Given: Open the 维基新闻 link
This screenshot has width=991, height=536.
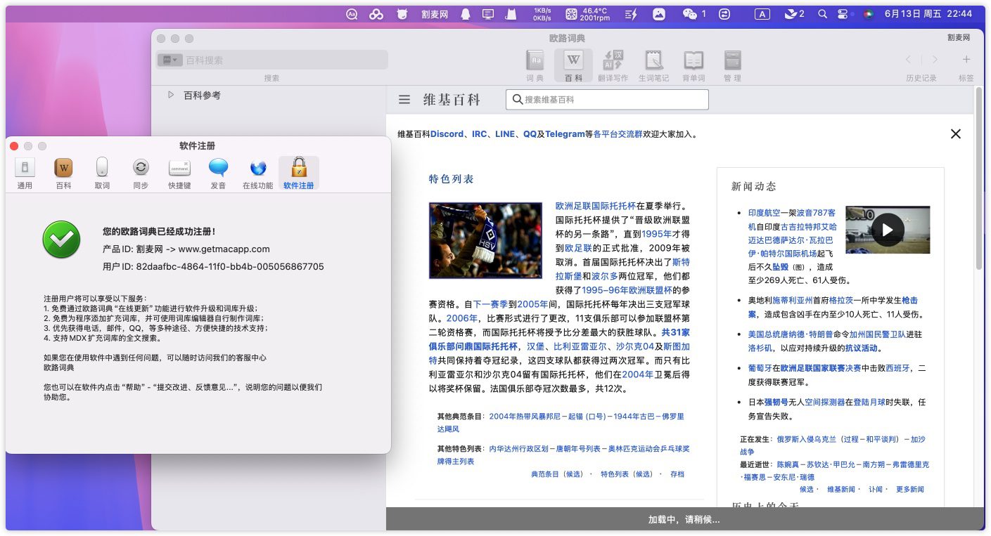Looking at the screenshot, I should pos(841,489).
